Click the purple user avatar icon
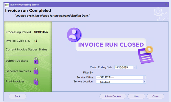Image resolution: width=171 pixels, height=102 pixels. pyautogui.click(x=74, y=35)
